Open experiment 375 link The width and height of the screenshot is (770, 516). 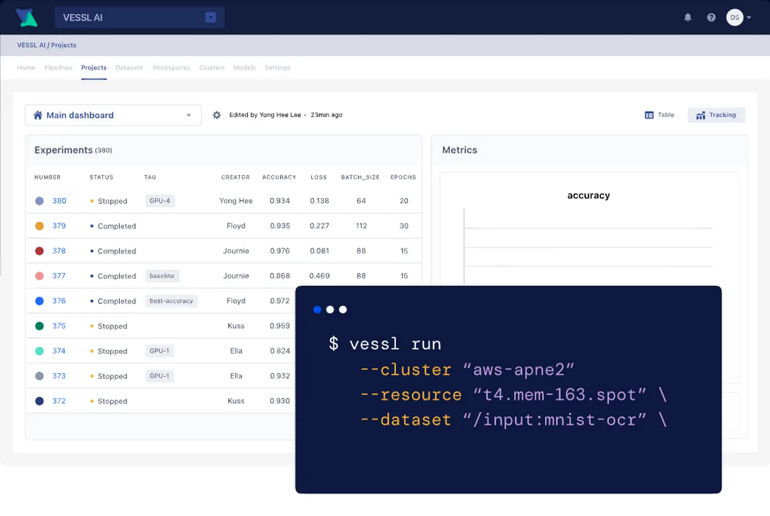59,326
